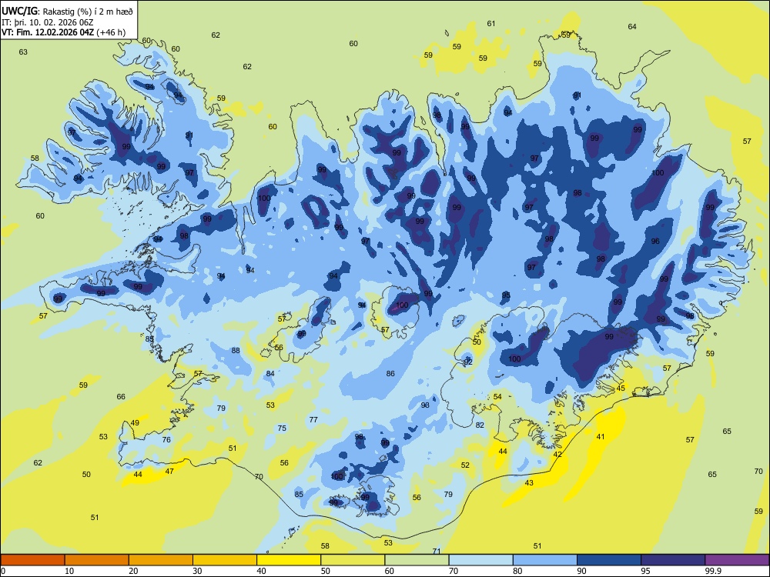Click the light green 60–70 legend swatch
The height and width of the screenshot is (577, 770).
tap(417, 560)
